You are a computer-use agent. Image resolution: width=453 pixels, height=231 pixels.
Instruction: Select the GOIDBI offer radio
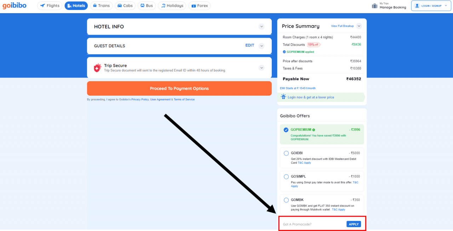pyautogui.click(x=286, y=153)
